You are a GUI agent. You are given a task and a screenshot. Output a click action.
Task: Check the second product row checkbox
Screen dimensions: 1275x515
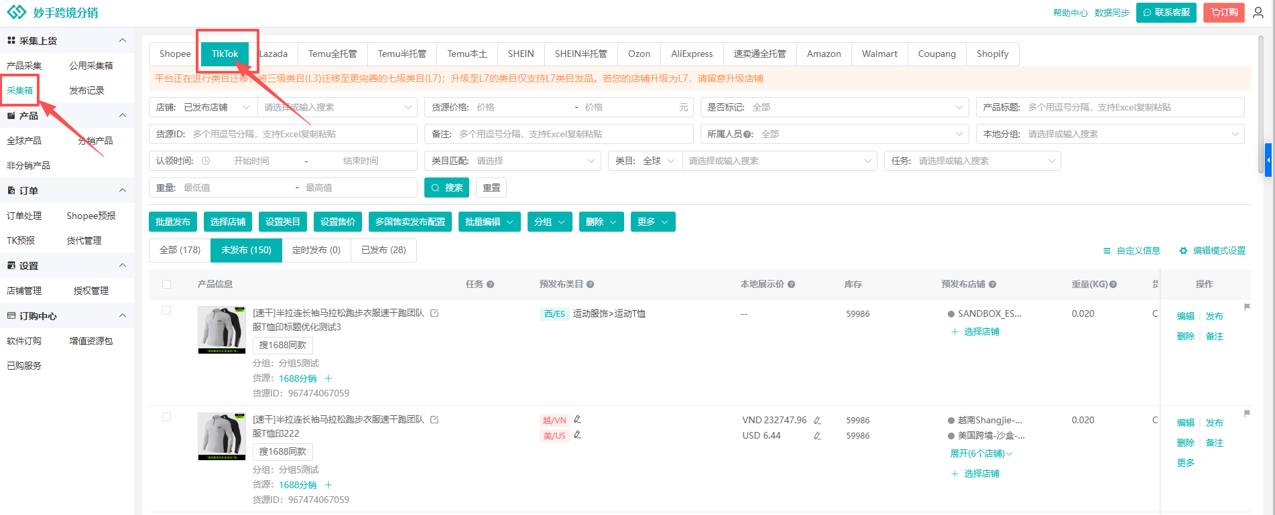(x=167, y=417)
